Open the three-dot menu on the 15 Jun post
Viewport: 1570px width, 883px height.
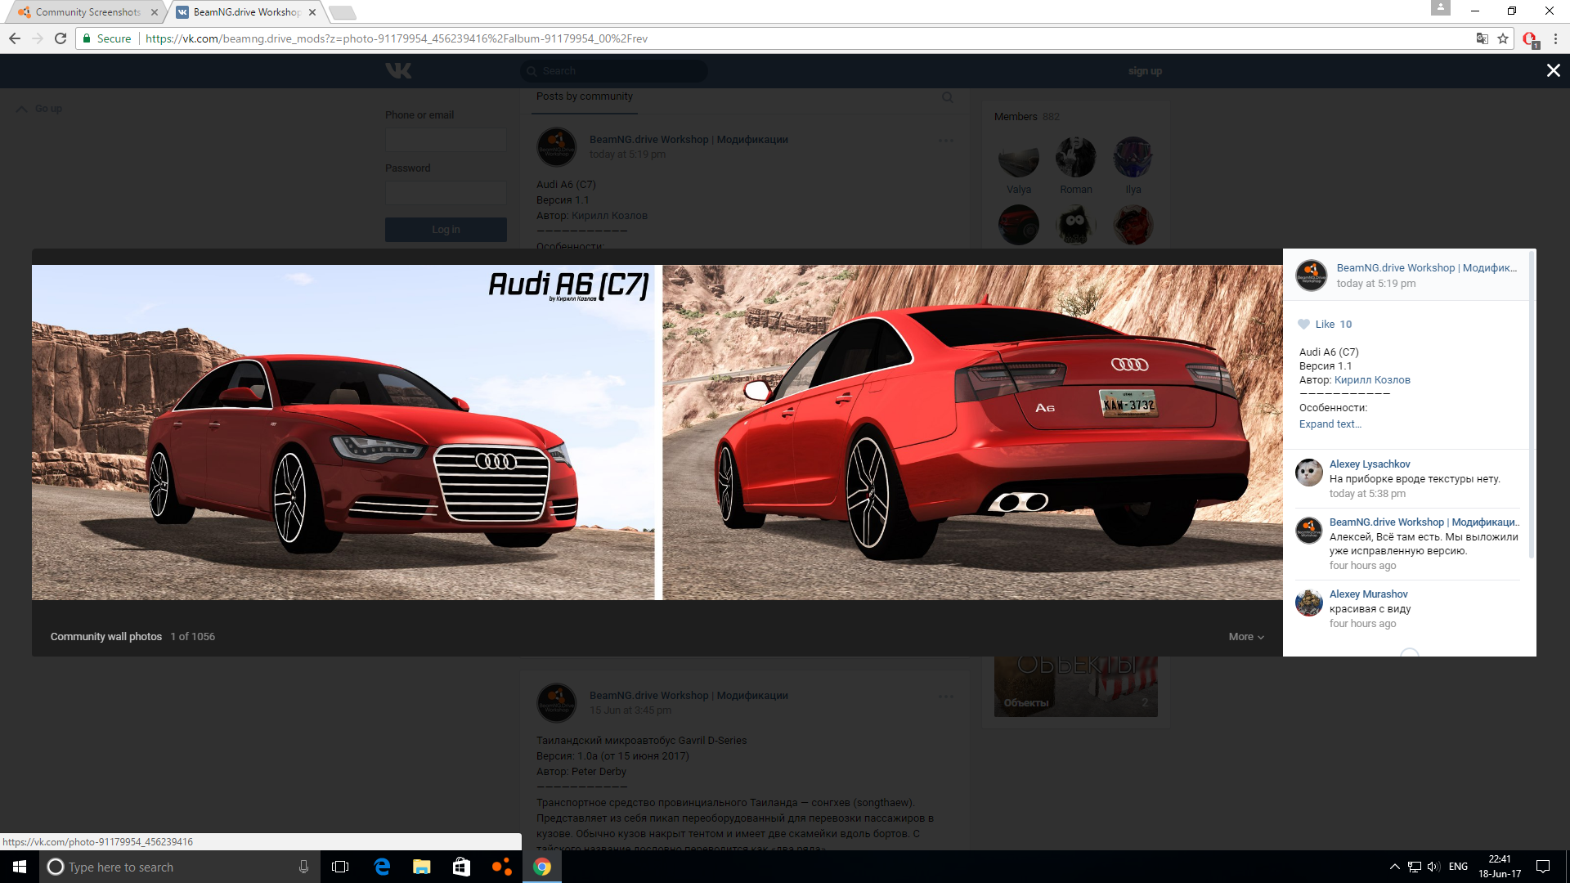coord(946,697)
